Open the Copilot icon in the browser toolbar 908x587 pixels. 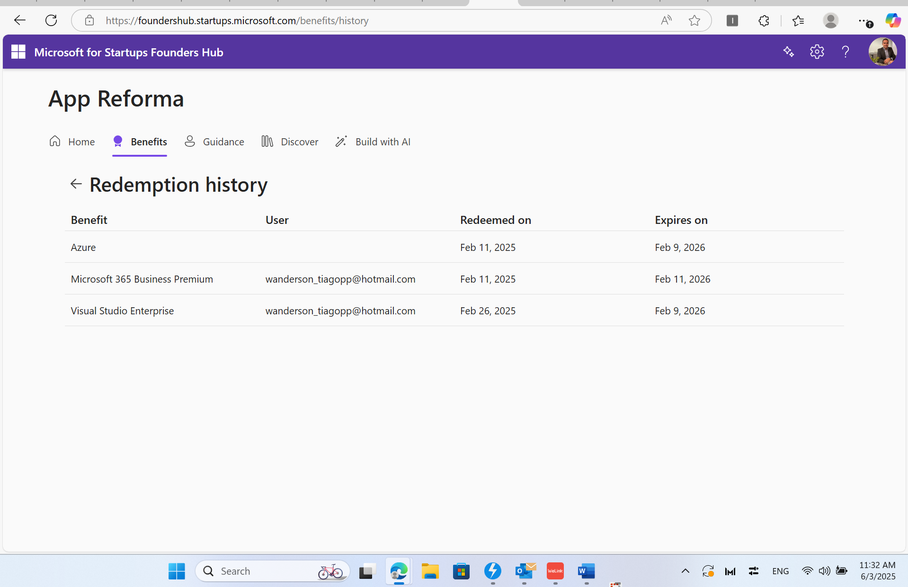coord(893,20)
